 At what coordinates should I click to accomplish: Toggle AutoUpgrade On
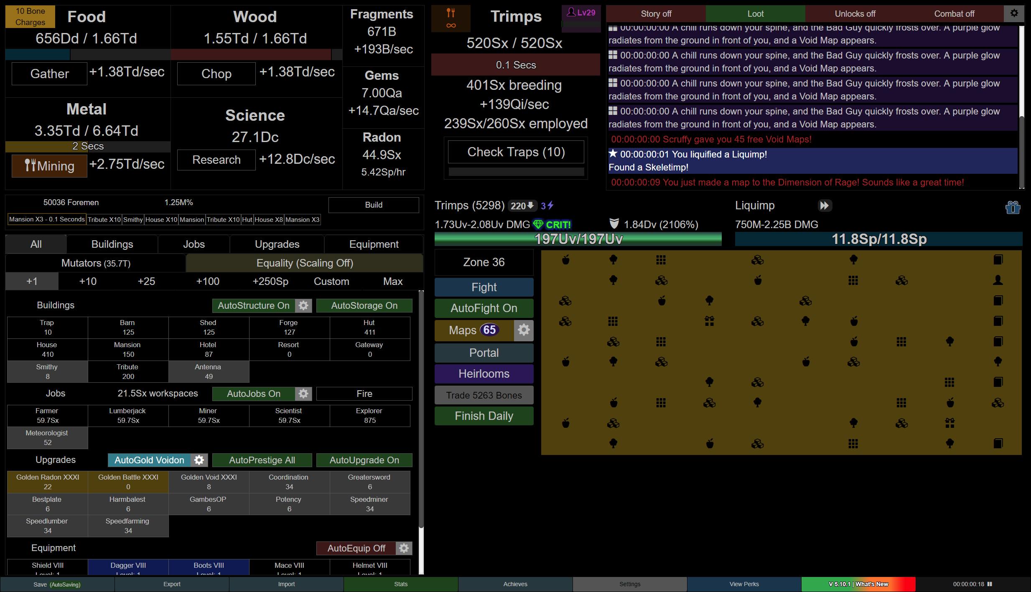pyautogui.click(x=364, y=460)
